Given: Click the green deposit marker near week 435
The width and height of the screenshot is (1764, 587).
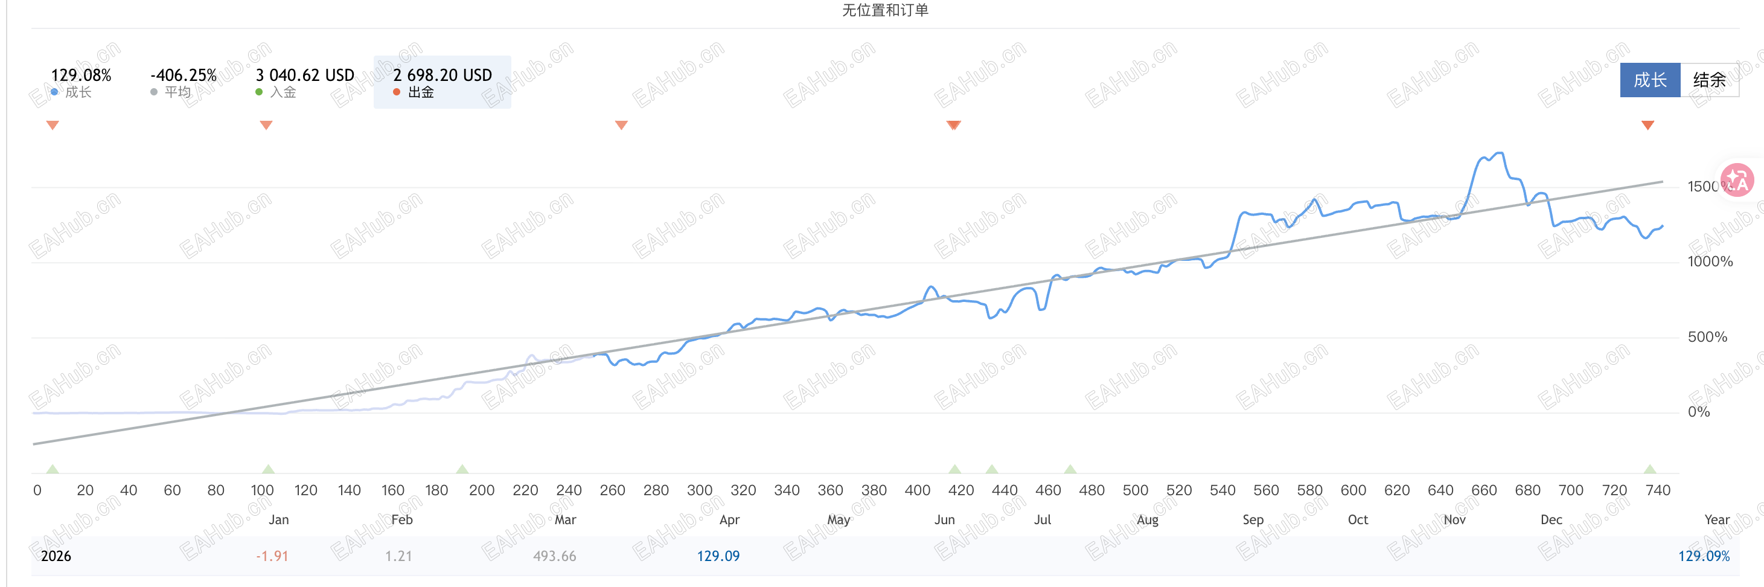Looking at the screenshot, I should pyautogui.click(x=991, y=469).
